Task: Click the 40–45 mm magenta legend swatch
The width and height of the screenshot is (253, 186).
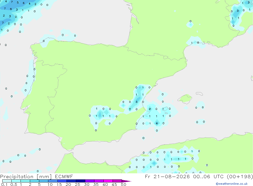Action: 108,181
